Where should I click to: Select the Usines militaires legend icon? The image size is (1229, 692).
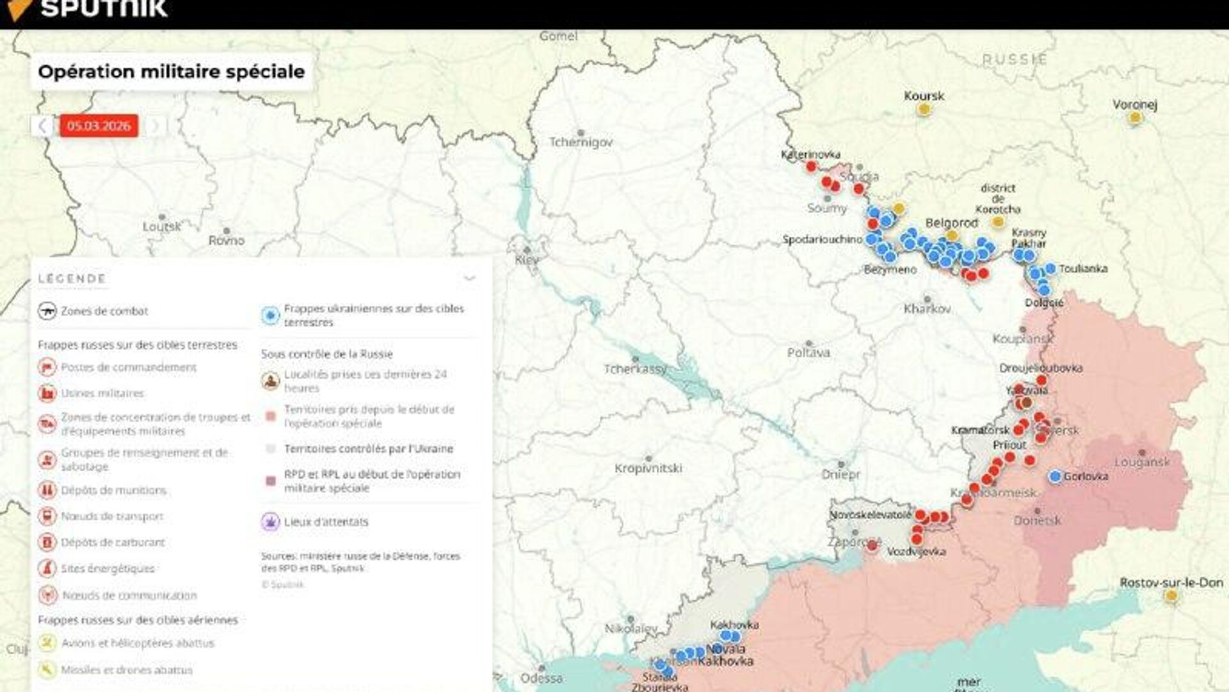pyautogui.click(x=47, y=393)
